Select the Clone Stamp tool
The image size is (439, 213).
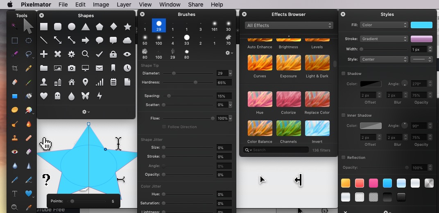click(15, 138)
